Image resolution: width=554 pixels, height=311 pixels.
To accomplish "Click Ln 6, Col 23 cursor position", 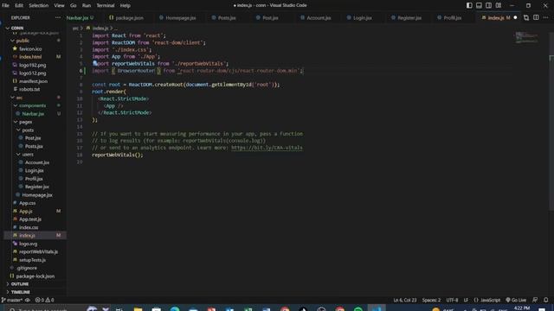I will tap(405, 300).
